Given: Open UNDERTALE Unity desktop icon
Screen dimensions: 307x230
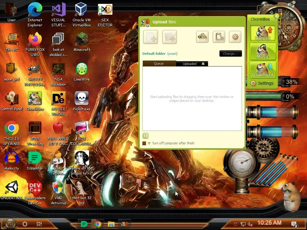Looking at the screenshot, I should [12, 190].
